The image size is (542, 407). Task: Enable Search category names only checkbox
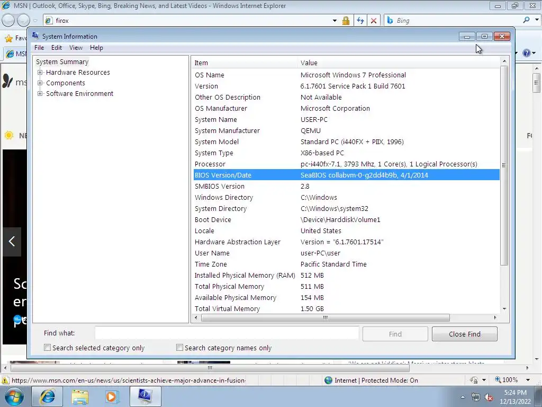tap(179, 348)
